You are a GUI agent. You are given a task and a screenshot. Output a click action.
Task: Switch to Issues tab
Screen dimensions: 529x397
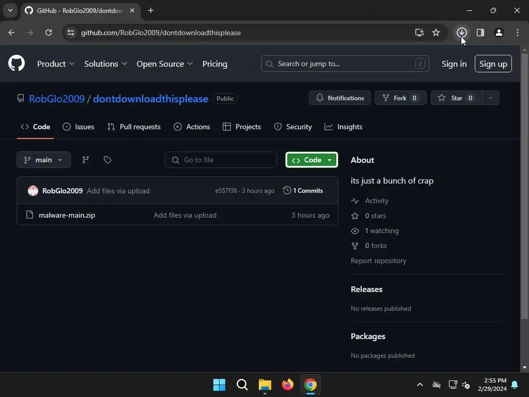(x=79, y=127)
